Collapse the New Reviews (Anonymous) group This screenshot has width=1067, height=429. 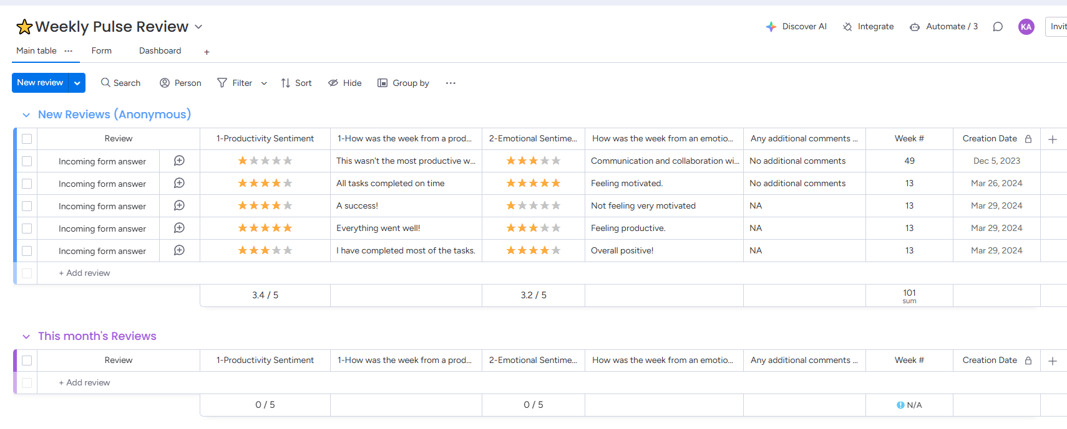pos(26,115)
